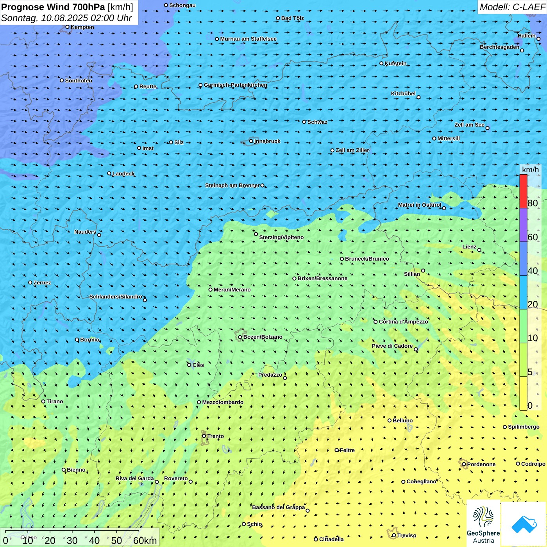Image resolution: width=547 pixels, height=547 pixels.
Task: Click the 'km/h' legend heading
Action: point(530,170)
